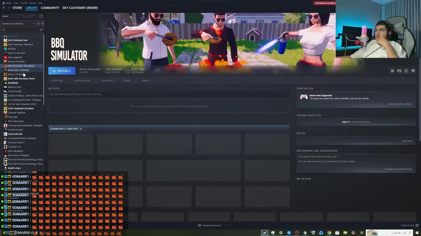Click Barista Simulator game icon
Viewport: 421px width, 236px height.
5,62
